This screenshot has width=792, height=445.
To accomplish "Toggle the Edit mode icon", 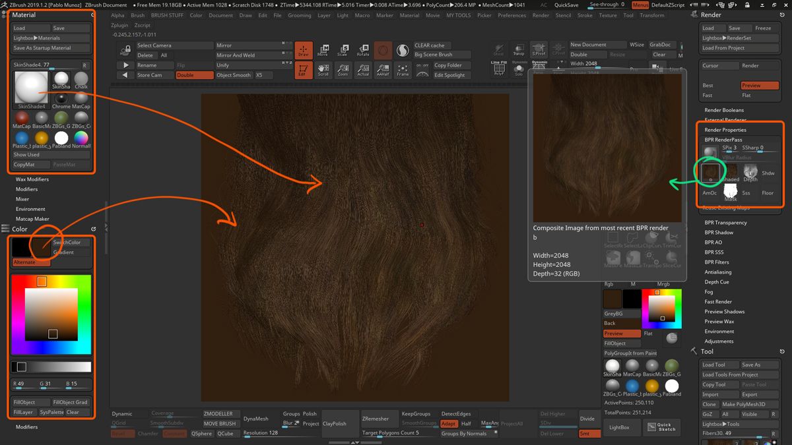I will pos(304,70).
